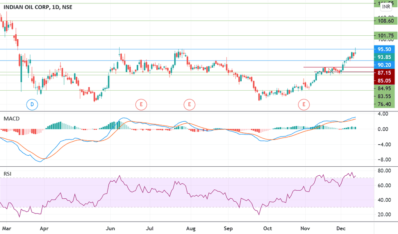Click the 80.00 value on RSI scale
Image resolution: width=398 pixels, height=234 pixels.
pyautogui.click(x=384, y=171)
